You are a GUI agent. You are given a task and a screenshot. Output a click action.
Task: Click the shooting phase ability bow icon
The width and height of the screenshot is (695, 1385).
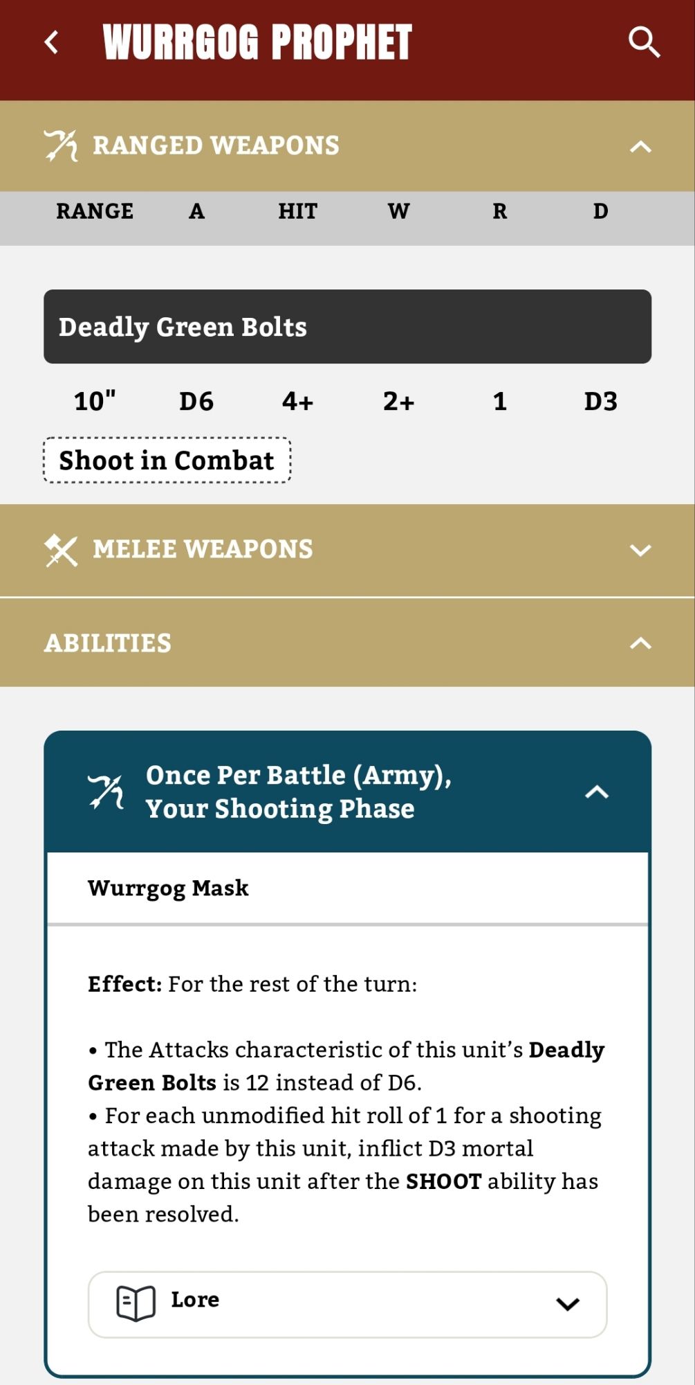coord(106,792)
